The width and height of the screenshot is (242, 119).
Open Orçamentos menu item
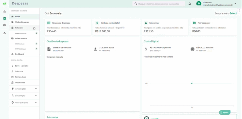tap(24, 83)
